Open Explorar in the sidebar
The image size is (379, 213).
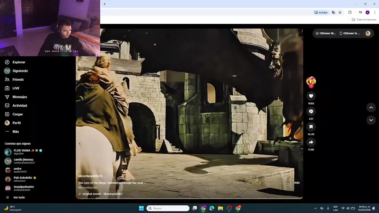tap(15, 62)
